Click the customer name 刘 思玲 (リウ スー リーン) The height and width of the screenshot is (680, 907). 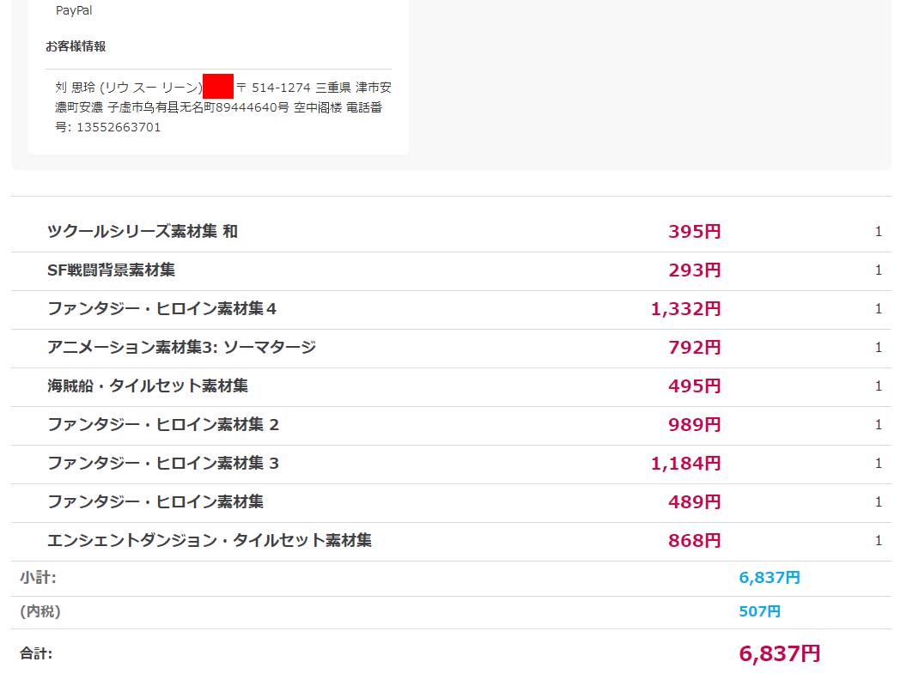129,88
